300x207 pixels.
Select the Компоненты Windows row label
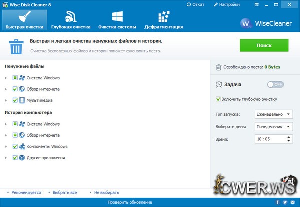[x=47, y=146]
